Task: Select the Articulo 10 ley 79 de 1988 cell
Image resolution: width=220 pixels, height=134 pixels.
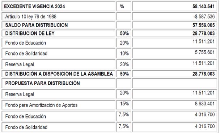Action: 58,17
